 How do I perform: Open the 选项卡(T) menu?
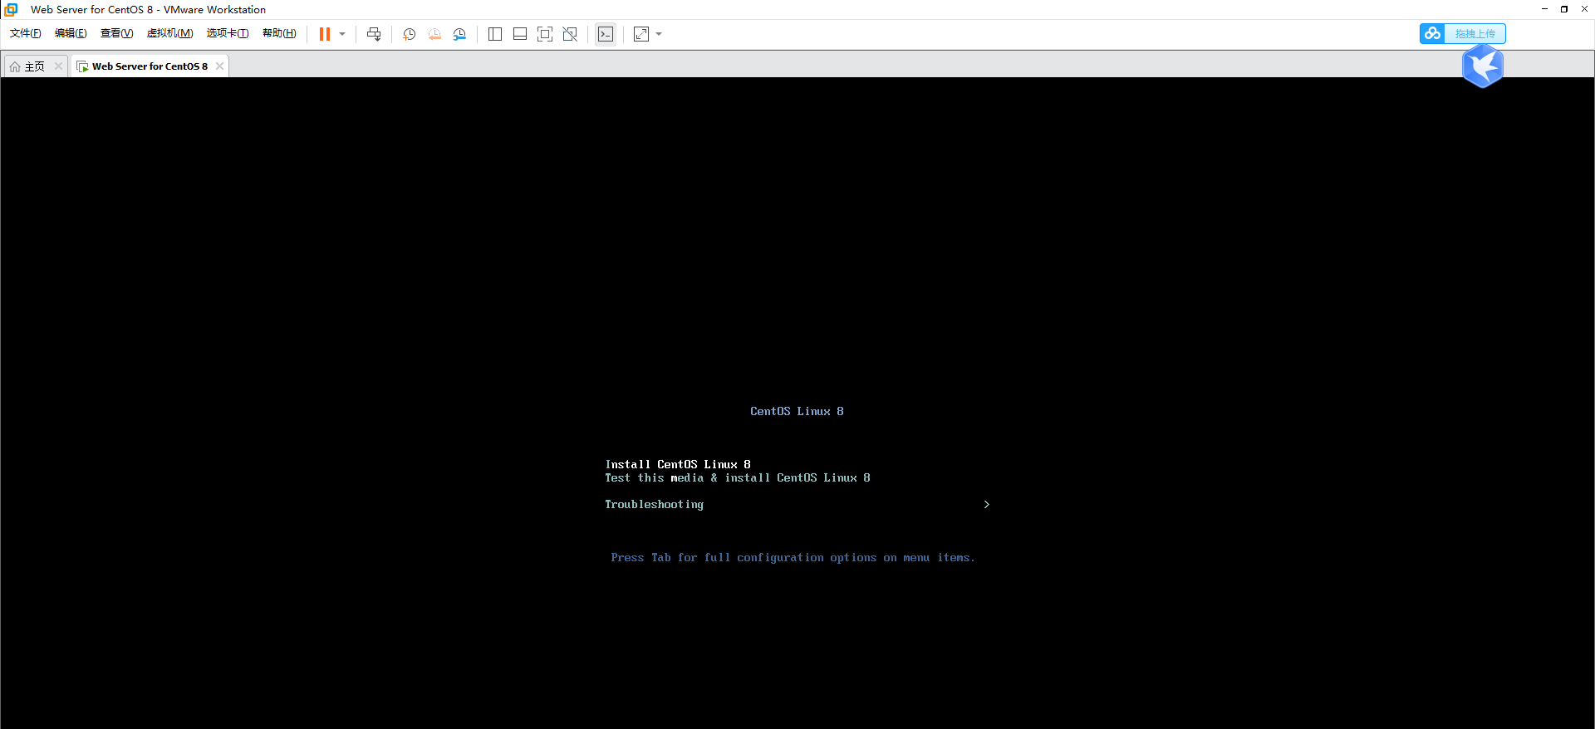228,33
